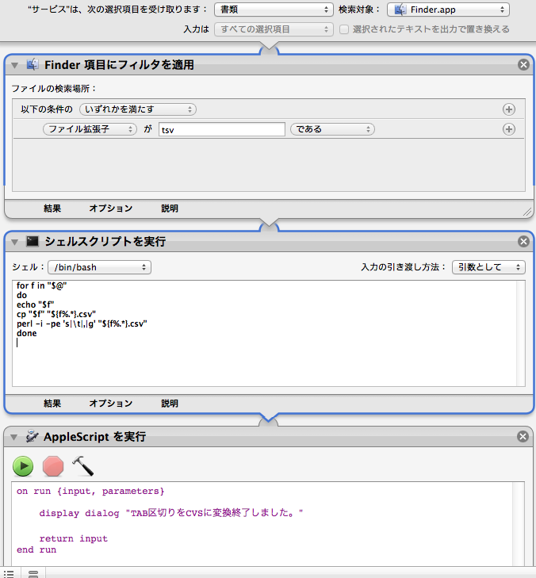536x578 pixels.
Task: Click the shell script area vertical scrollbar
Action: (520, 333)
